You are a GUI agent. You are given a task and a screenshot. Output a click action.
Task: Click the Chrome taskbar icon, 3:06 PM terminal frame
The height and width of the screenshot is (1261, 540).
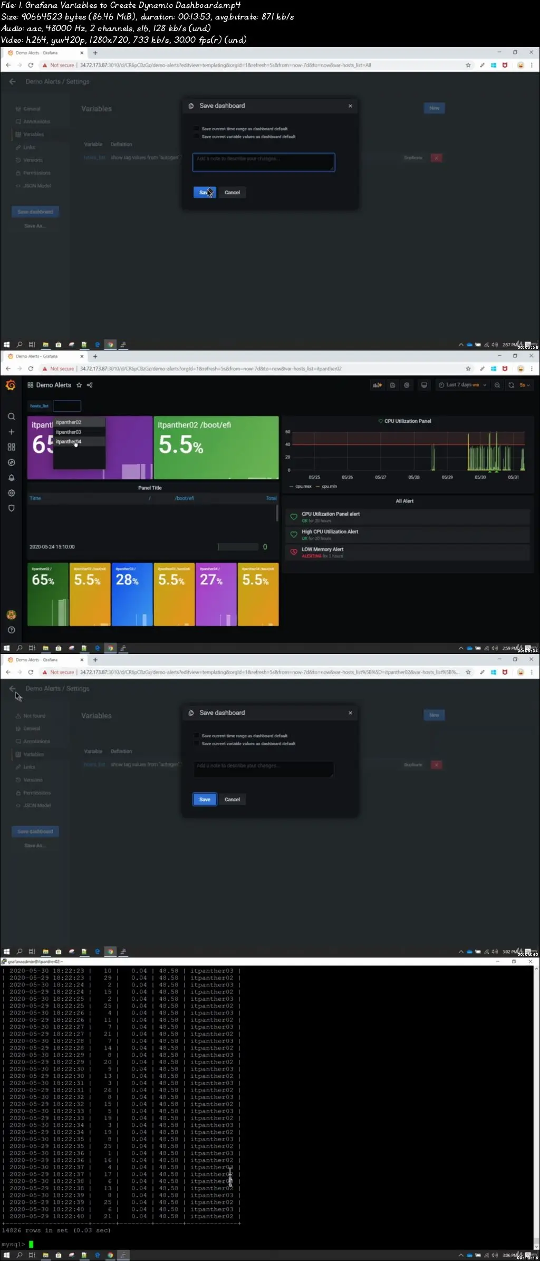[110, 1255]
